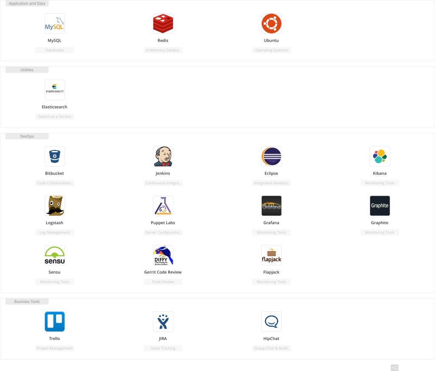Viewport: 435px width, 371px height.
Task: Click the Utilities section label
Action: [27, 70]
